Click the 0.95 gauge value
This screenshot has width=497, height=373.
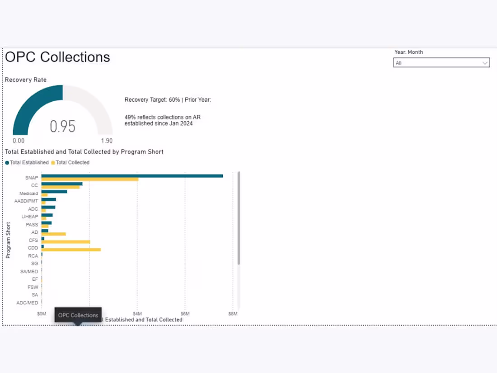pos(62,126)
